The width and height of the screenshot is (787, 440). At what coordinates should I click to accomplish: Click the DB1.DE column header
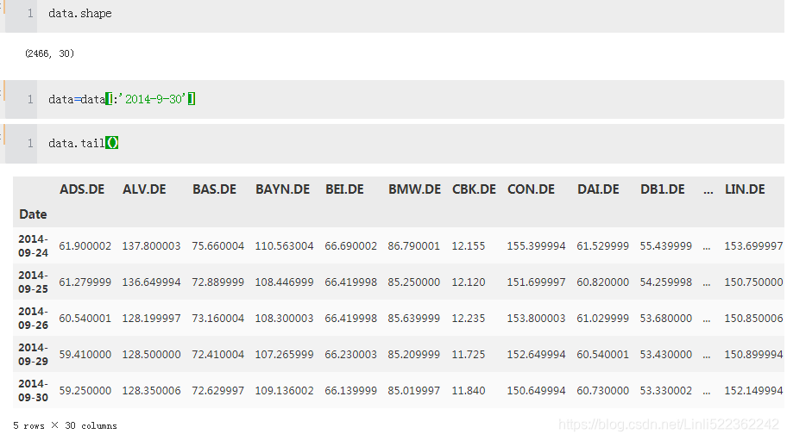point(662,189)
